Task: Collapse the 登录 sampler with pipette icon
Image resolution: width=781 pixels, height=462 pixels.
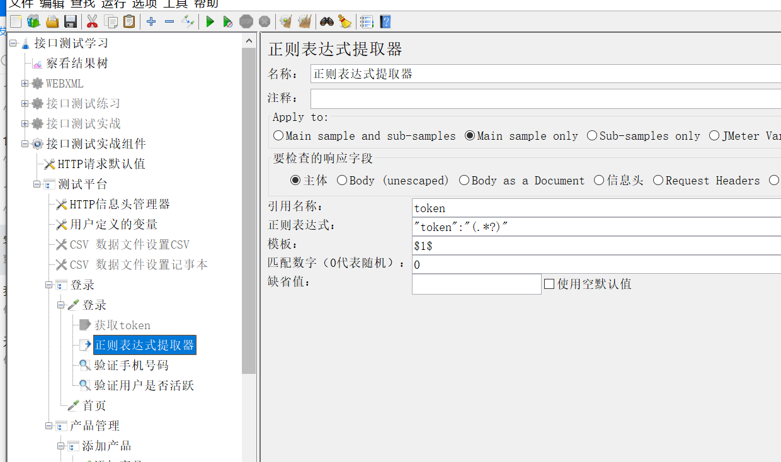Action: click(61, 305)
